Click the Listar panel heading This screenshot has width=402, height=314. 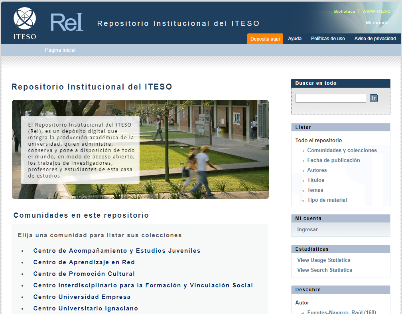point(341,127)
